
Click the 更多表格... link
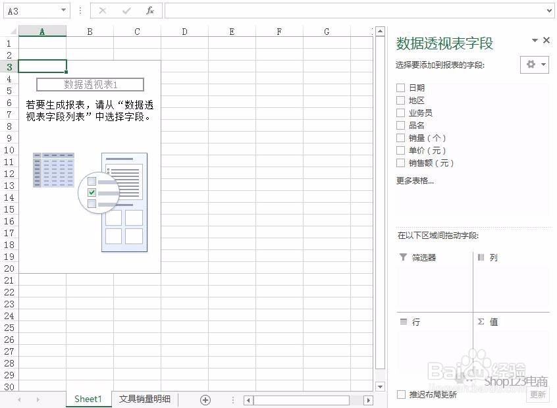point(415,181)
